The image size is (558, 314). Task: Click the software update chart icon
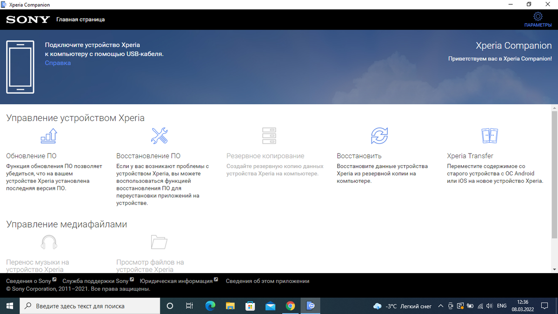(x=49, y=136)
